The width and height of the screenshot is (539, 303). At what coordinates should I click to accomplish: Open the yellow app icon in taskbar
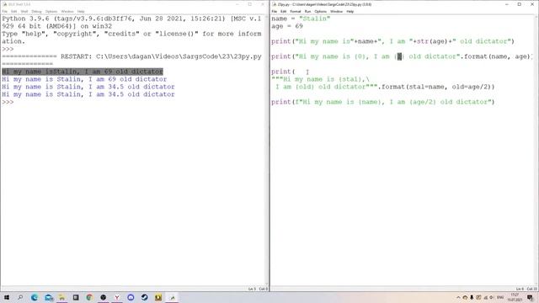point(158,297)
